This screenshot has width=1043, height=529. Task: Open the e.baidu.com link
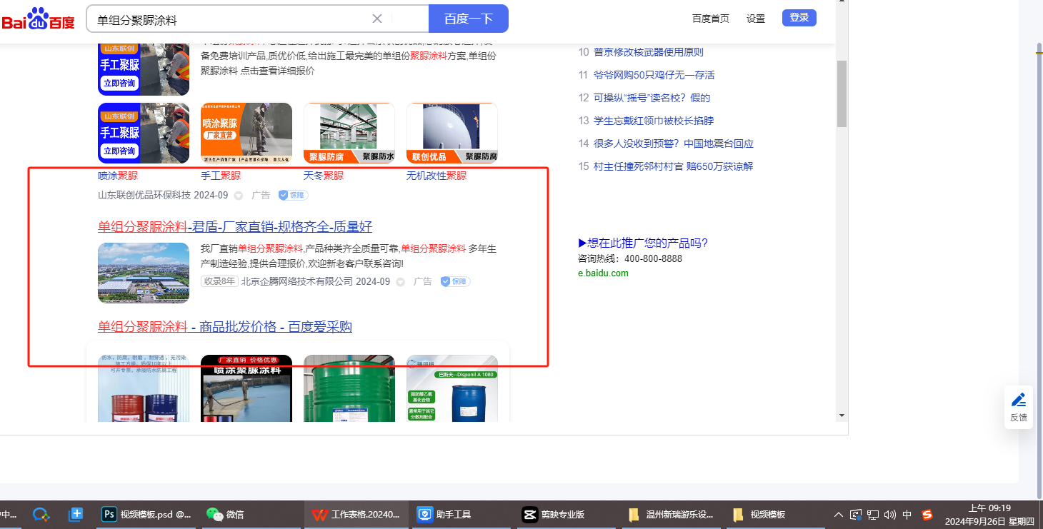(x=603, y=273)
